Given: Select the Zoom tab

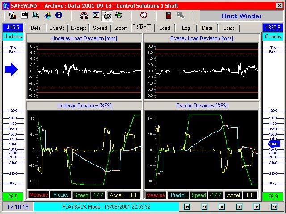Looking at the screenshot, I should point(121,28).
